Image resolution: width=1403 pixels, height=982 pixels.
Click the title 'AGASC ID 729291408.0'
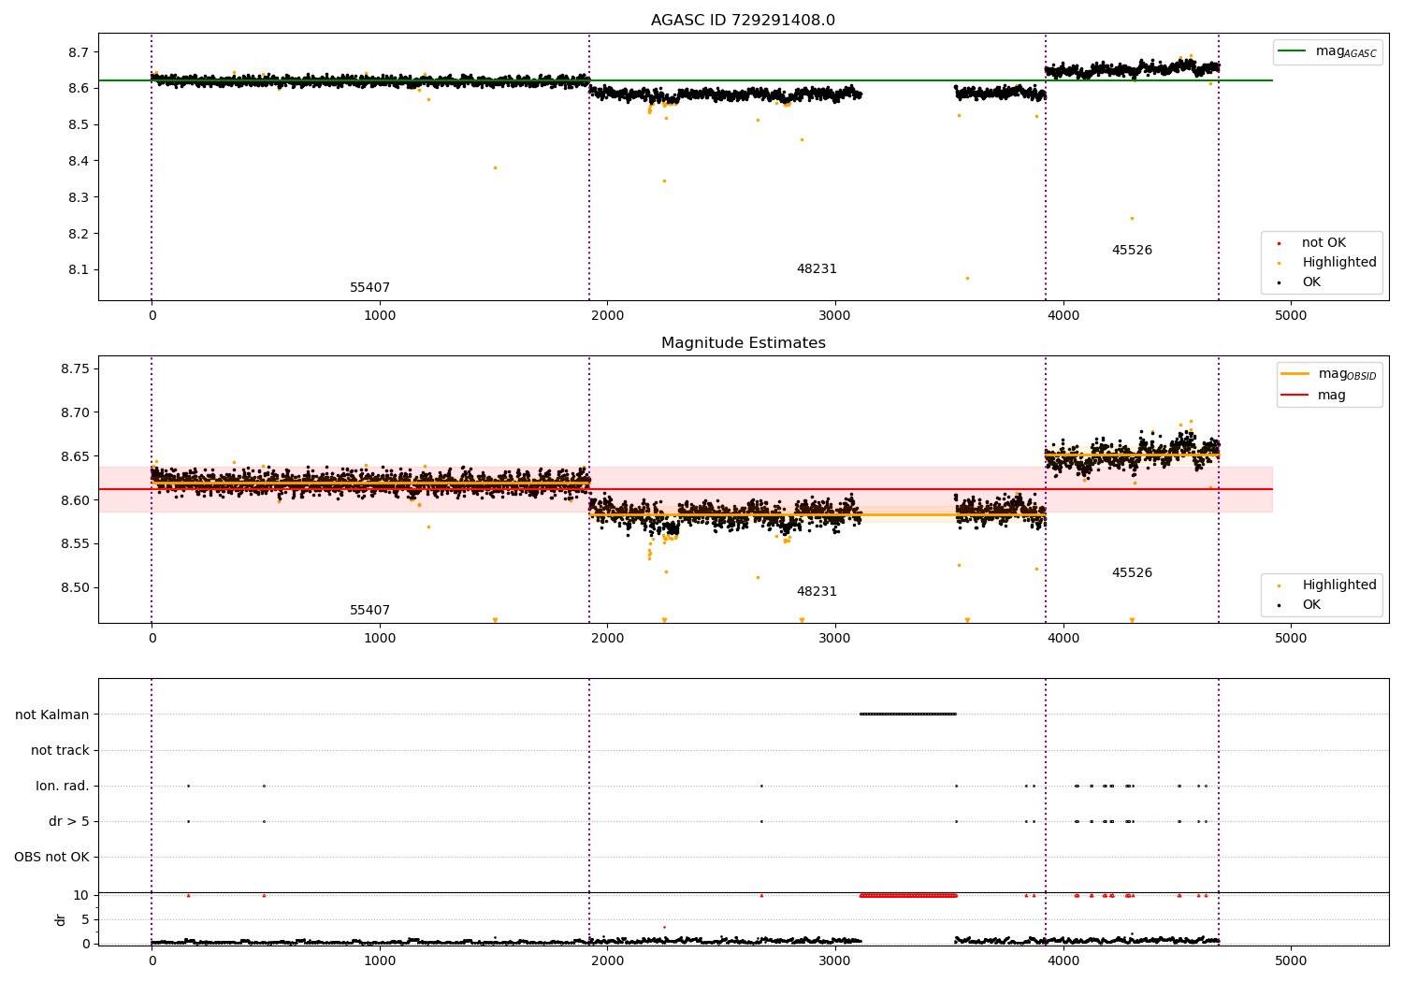click(x=743, y=21)
